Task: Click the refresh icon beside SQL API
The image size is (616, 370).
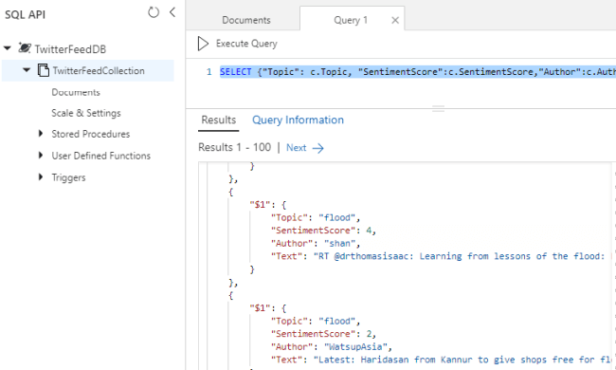Action: point(154,12)
